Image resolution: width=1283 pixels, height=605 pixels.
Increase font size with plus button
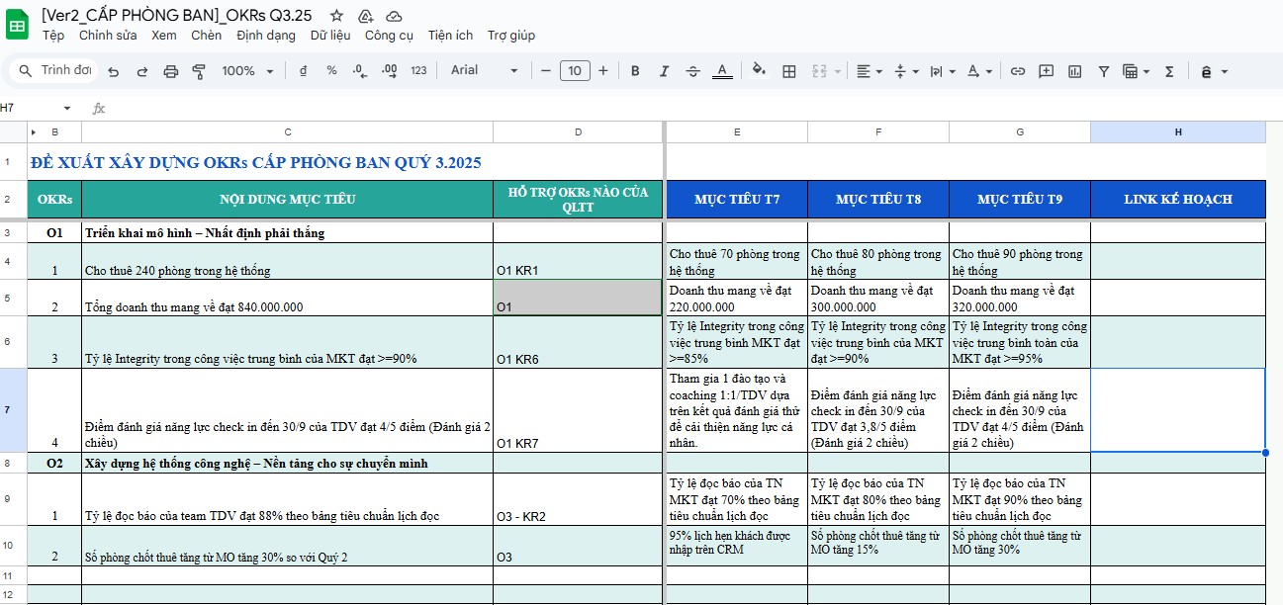point(603,71)
